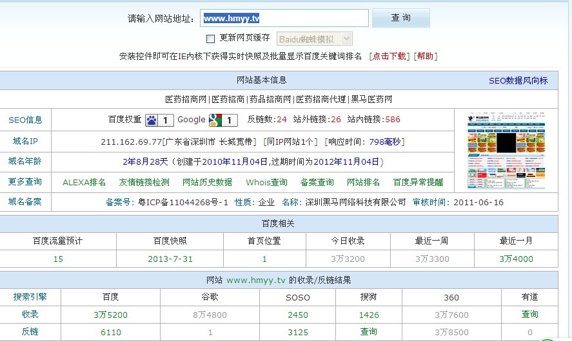Click today's indexed count 3万3200
572x341 pixels.
tap(348, 259)
